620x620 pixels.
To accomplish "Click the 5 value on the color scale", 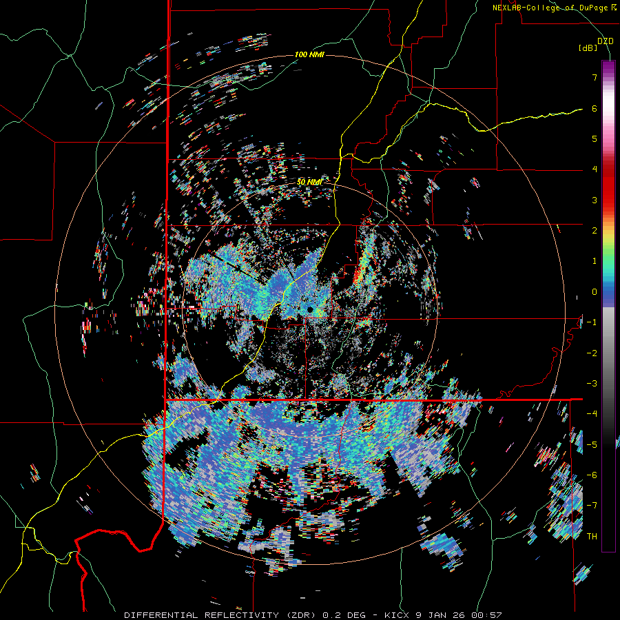I will pos(595,138).
